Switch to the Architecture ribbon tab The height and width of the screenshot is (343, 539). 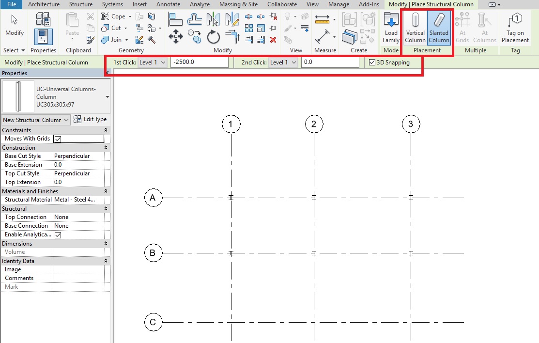pyautogui.click(x=44, y=4)
